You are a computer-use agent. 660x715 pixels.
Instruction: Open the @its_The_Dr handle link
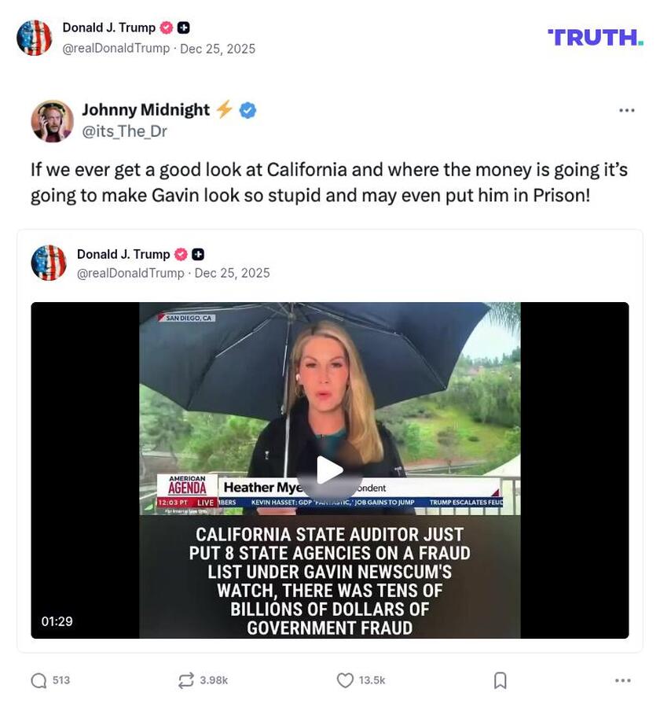click(x=124, y=131)
